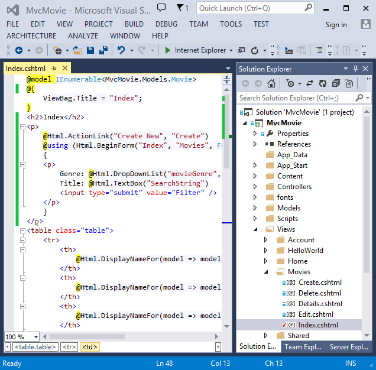
Task: Click the Navigate Backward toolbar icon
Action: coord(19,50)
